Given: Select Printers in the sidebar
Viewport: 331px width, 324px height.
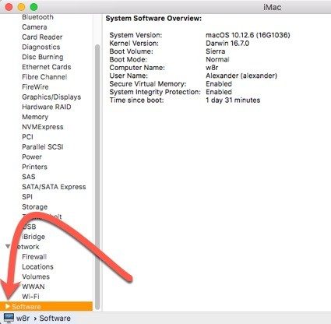Looking at the screenshot, I should point(34,167).
